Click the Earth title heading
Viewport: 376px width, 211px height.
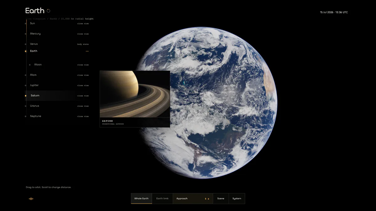pyautogui.click(x=35, y=11)
